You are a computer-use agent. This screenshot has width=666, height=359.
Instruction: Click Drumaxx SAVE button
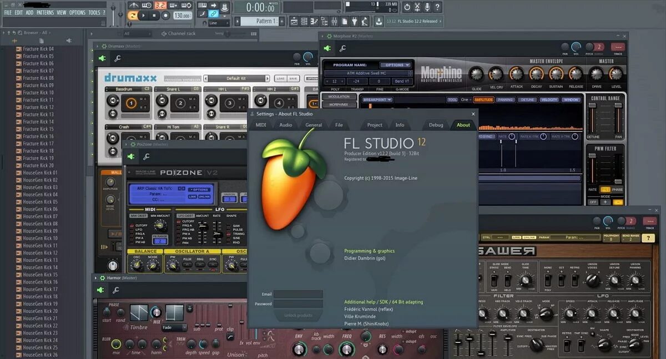293,78
